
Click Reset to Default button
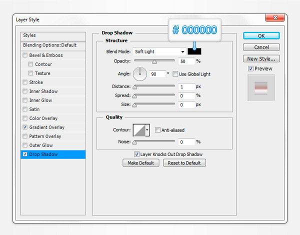[184, 163]
